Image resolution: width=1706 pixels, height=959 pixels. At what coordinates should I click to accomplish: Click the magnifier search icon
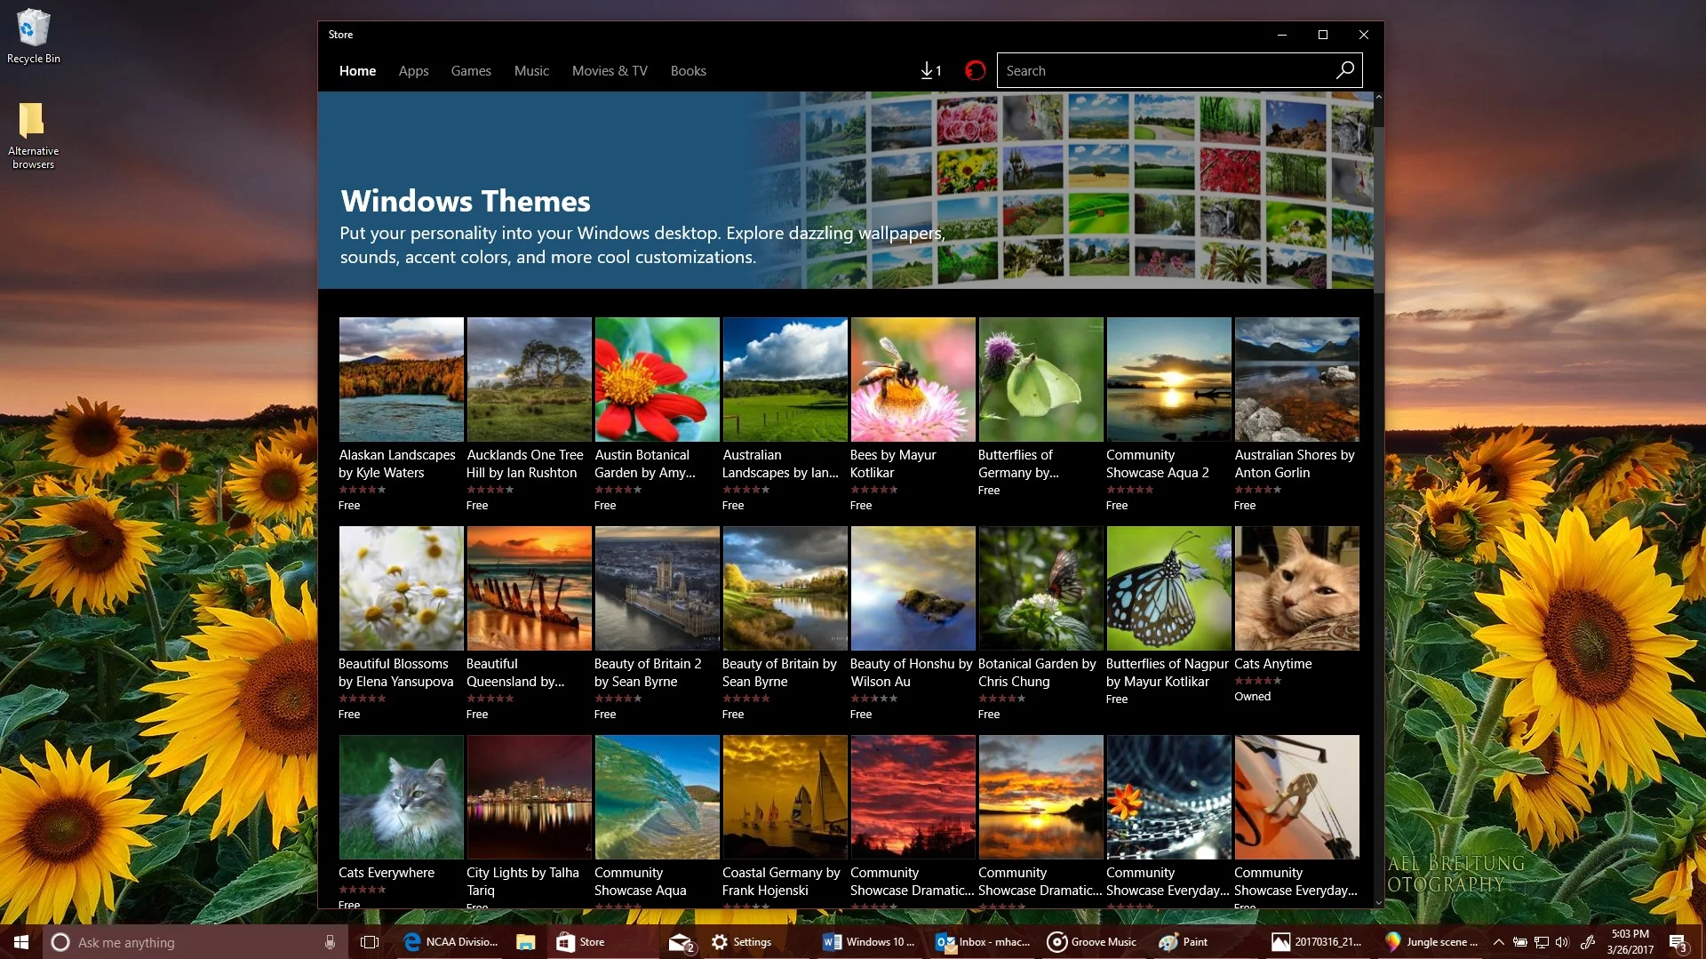[x=1345, y=70]
